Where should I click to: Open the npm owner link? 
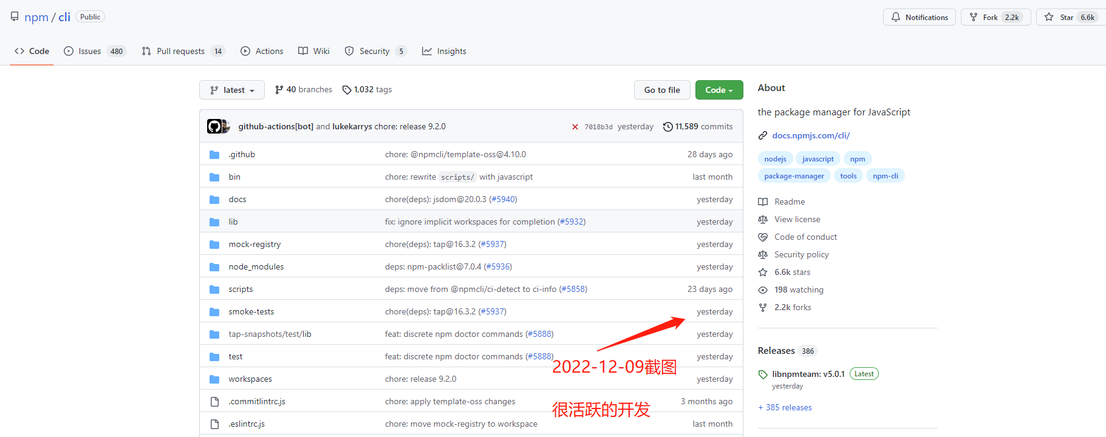[36, 17]
